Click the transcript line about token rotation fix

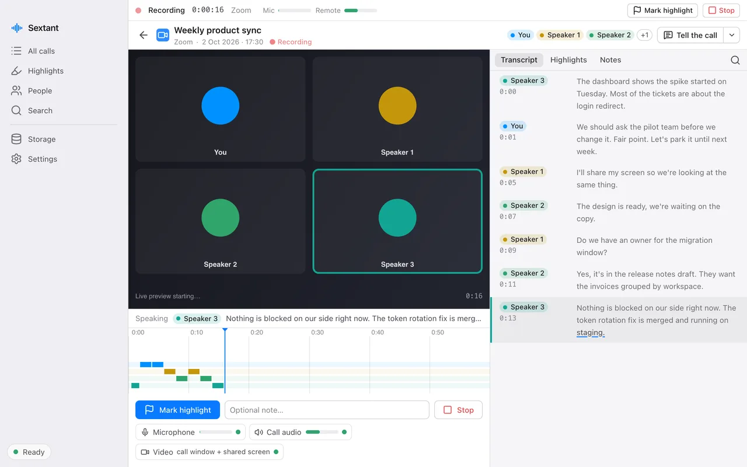click(x=619, y=320)
